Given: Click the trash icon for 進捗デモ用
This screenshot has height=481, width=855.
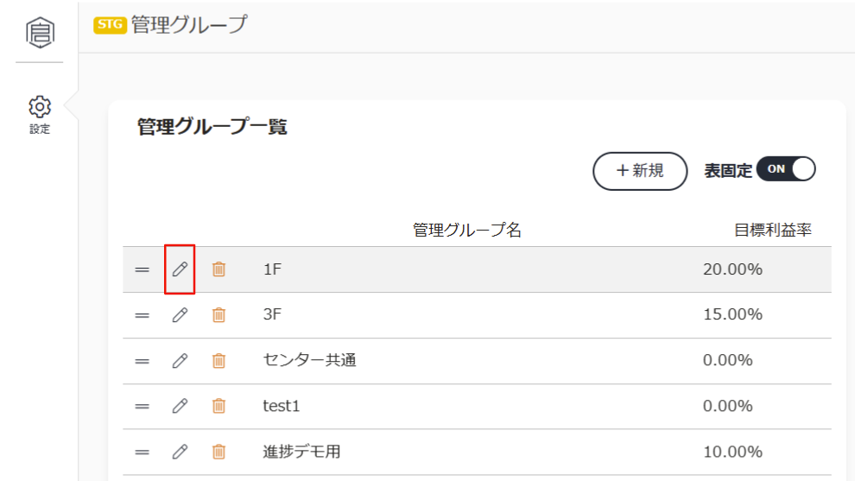Looking at the screenshot, I should 218,452.
